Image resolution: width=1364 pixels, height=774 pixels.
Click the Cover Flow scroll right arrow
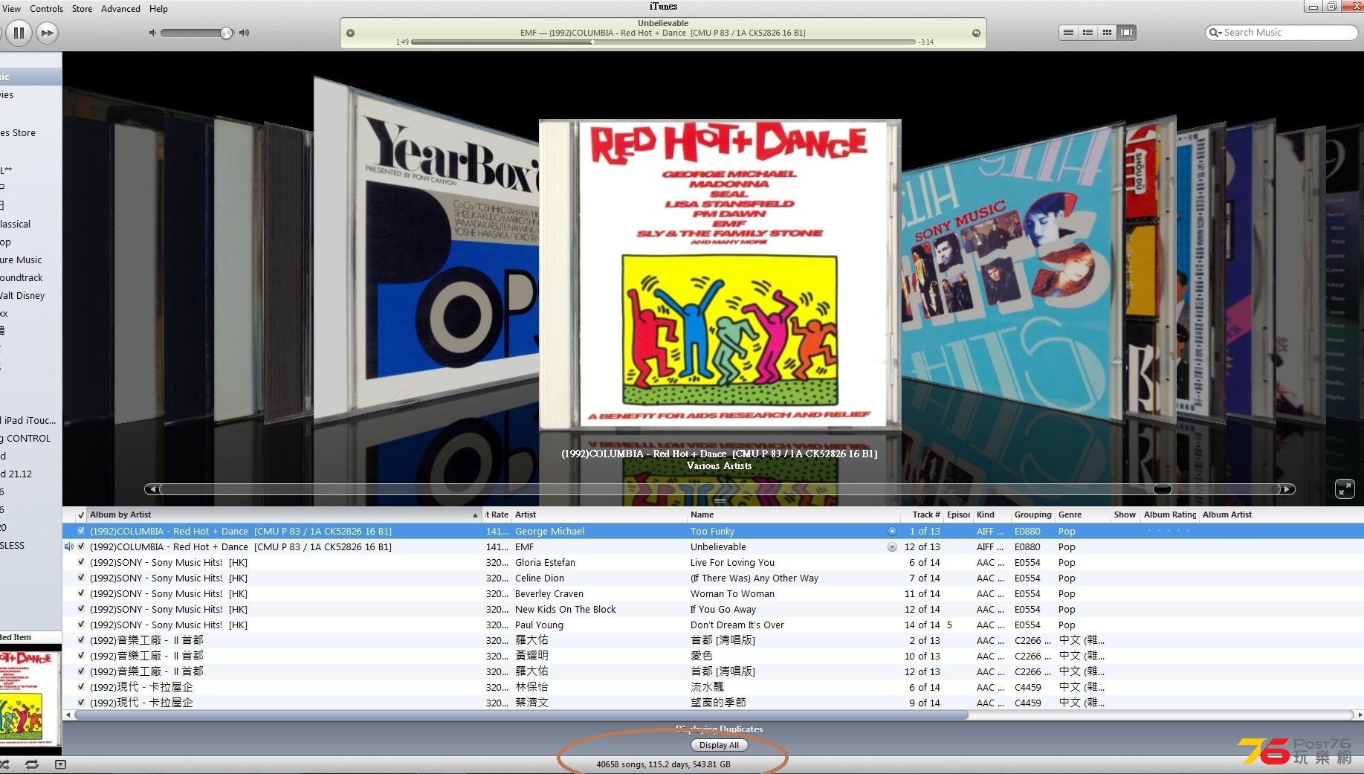(x=1287, y=489)
